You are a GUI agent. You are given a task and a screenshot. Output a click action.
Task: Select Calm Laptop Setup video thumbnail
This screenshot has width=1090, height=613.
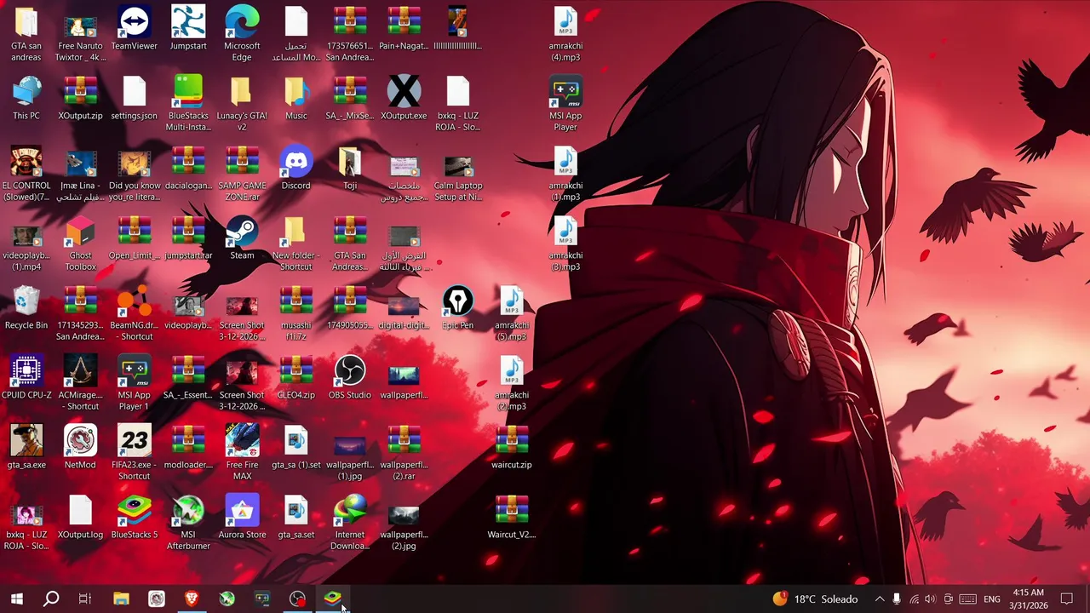point(458,166)
